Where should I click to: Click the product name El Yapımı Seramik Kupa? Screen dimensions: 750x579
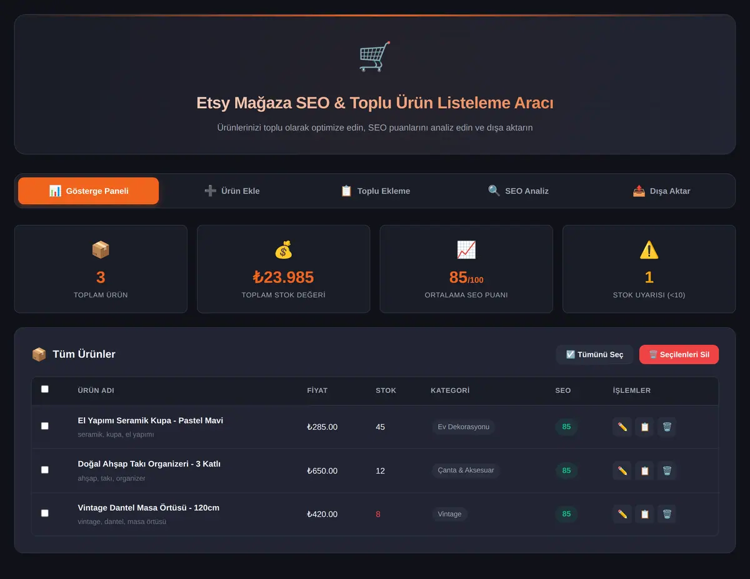click(150, 420)
